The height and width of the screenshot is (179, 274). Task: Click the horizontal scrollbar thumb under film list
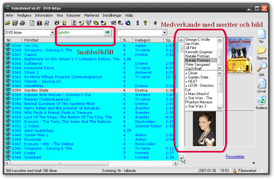point(59,163)
